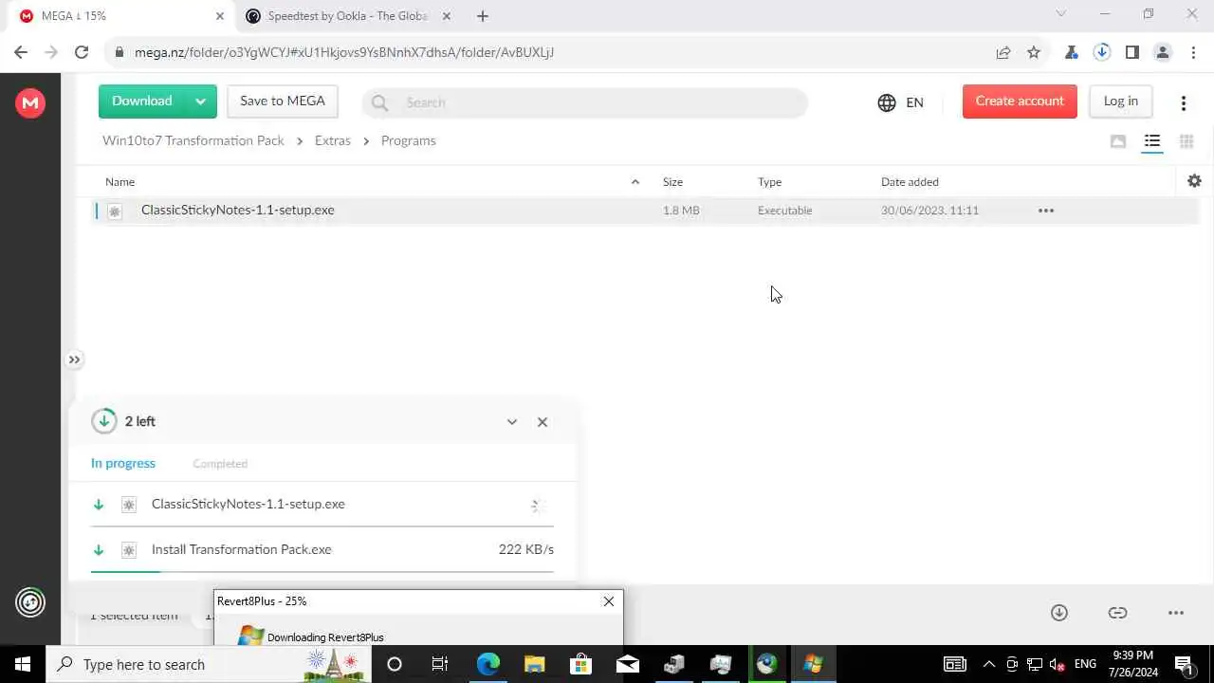Open the Chrome side panel icon
This screenshot has width=1214, height=683.
tap(1132, 52)
